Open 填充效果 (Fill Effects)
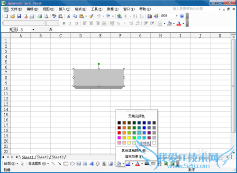This screenshot has height=173, width=237. (x=137, y=156)
